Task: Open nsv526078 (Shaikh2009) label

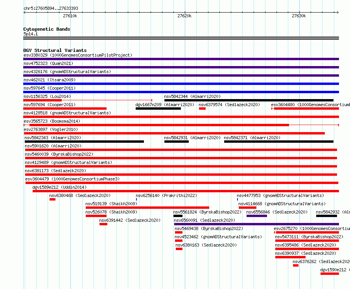Action: coord(111,212)
